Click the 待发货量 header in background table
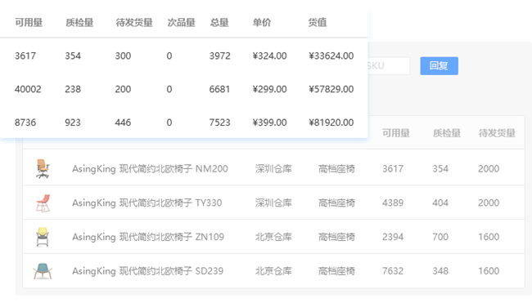 point(497,133)
